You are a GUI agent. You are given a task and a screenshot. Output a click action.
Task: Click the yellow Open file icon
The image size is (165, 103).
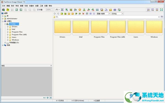tap(8, 10)
